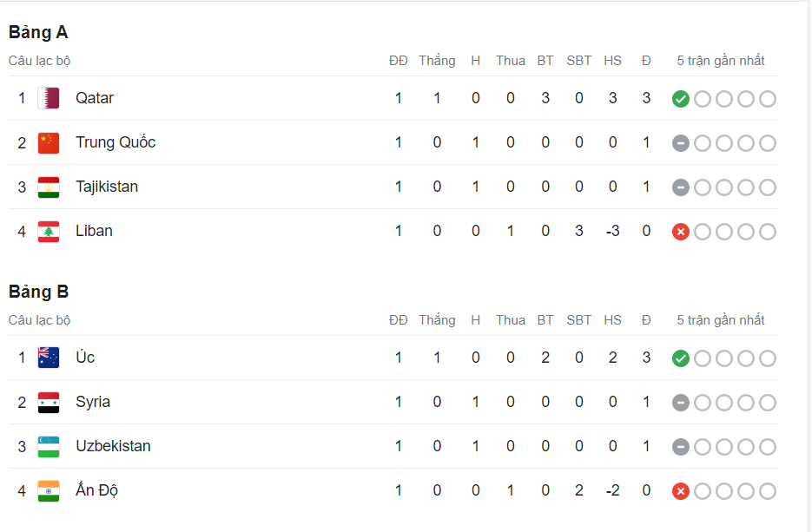This screenshot has height=532, width=812.
Task: Click the Liban flag icon
Action: [49, 231]
